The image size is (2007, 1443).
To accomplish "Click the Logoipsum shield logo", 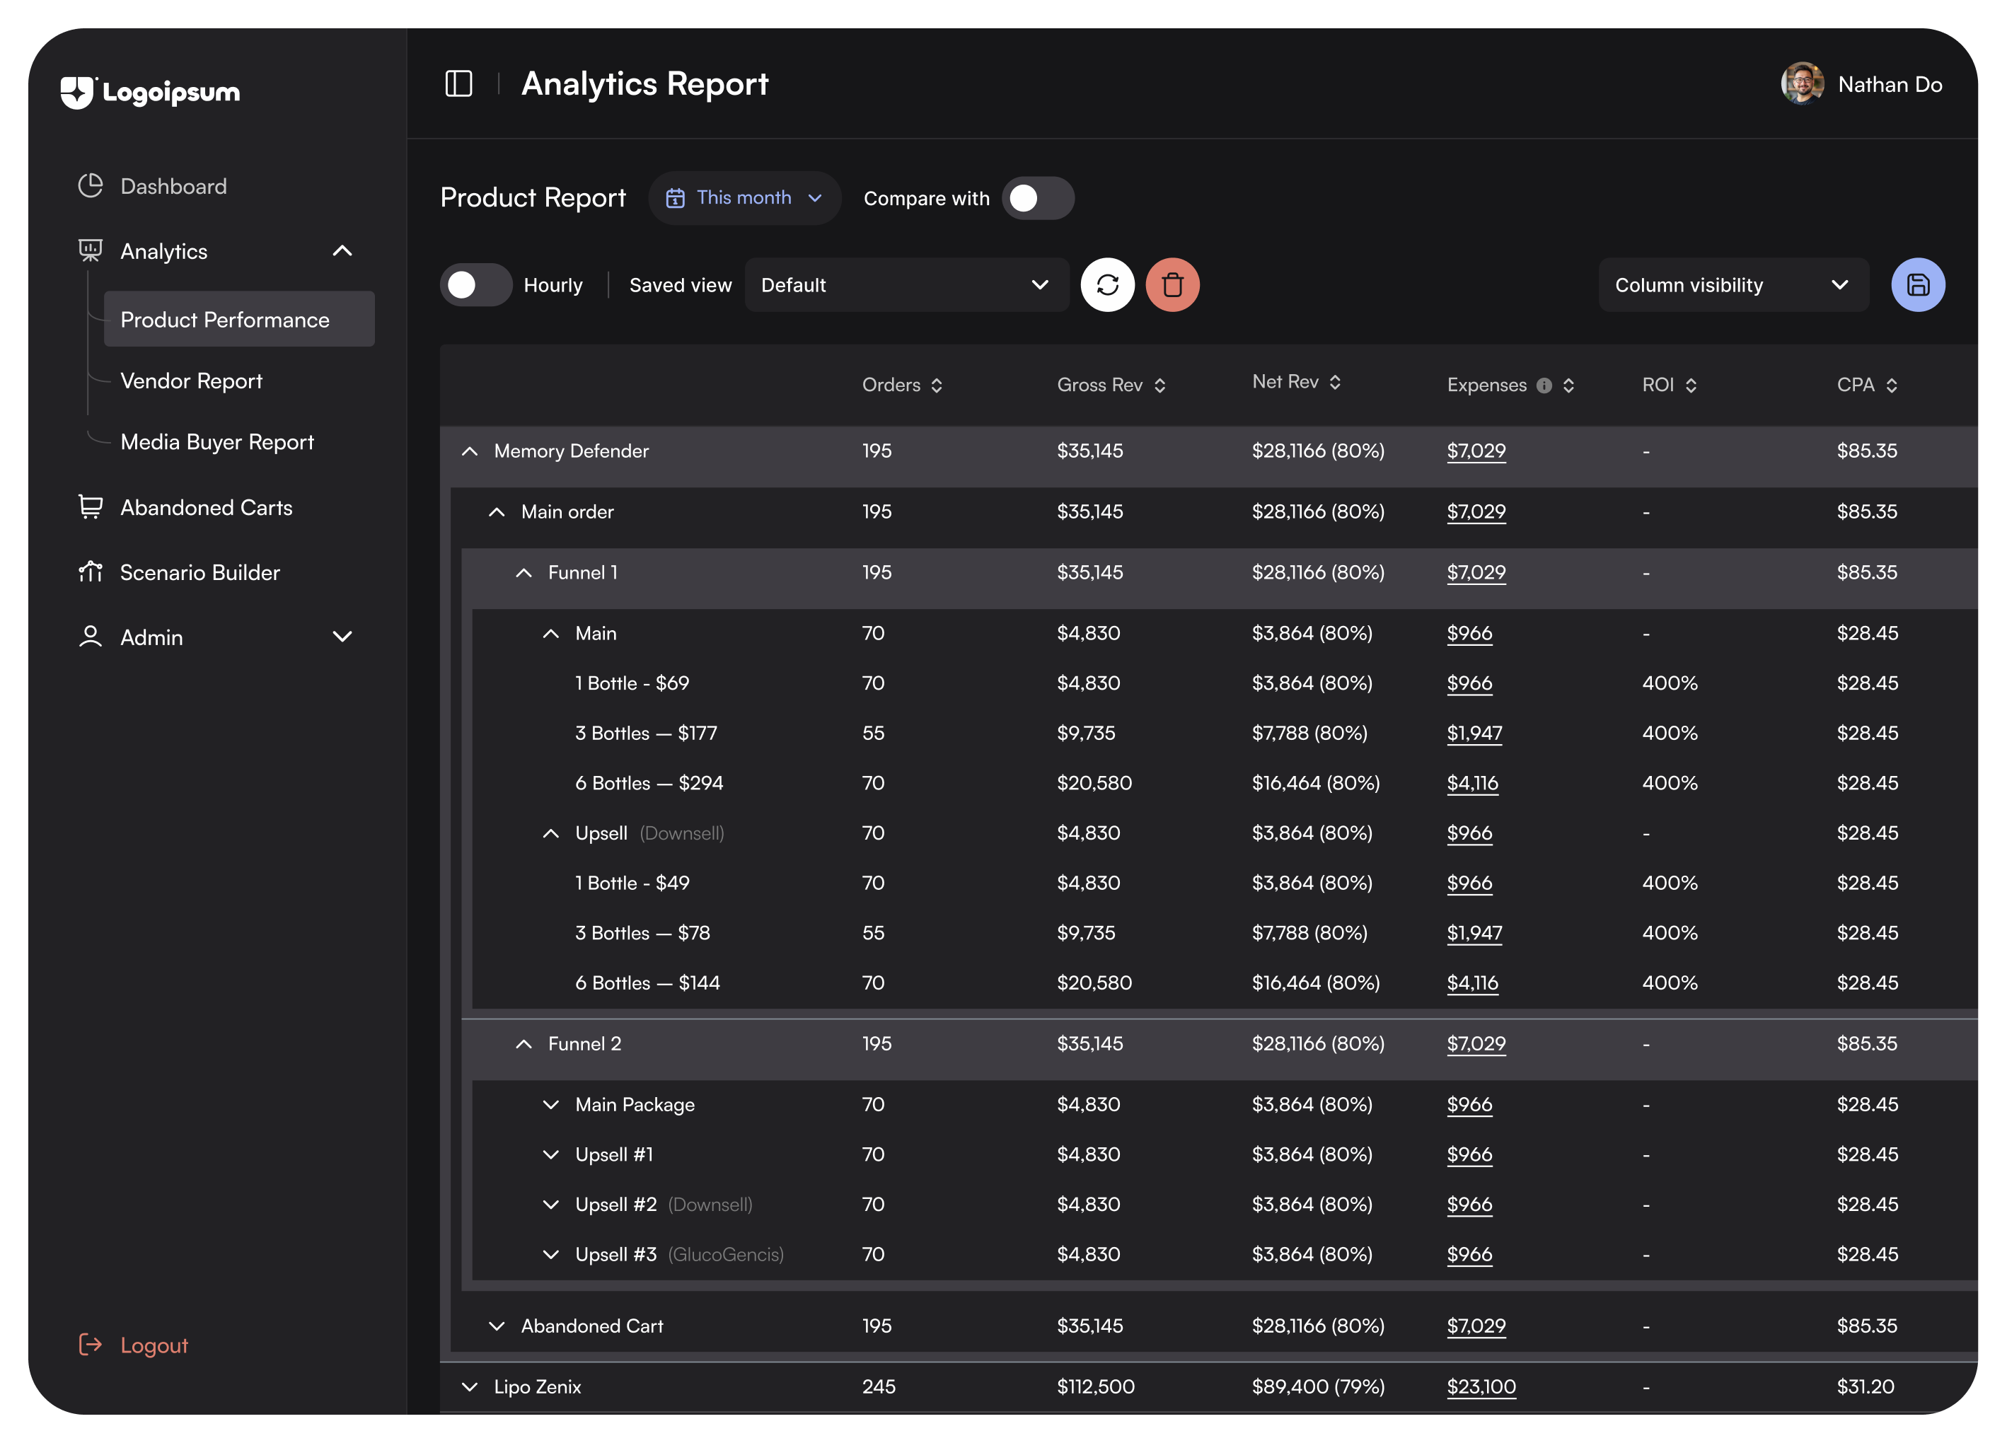I will click(x=78, y=92).
